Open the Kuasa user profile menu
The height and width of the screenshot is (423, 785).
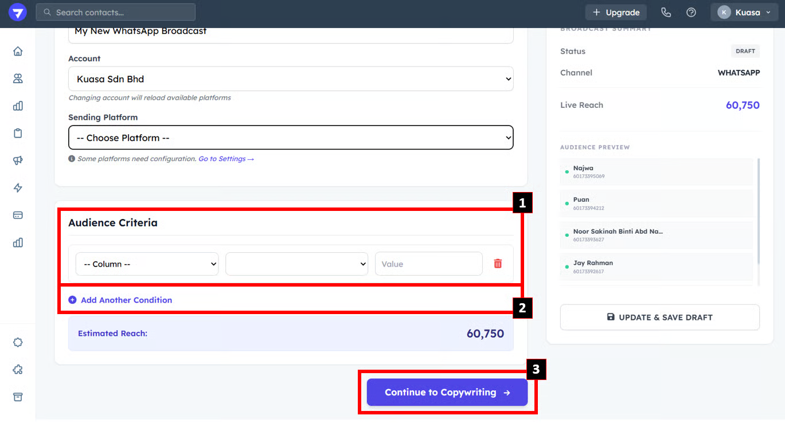[x=744, y=12]
